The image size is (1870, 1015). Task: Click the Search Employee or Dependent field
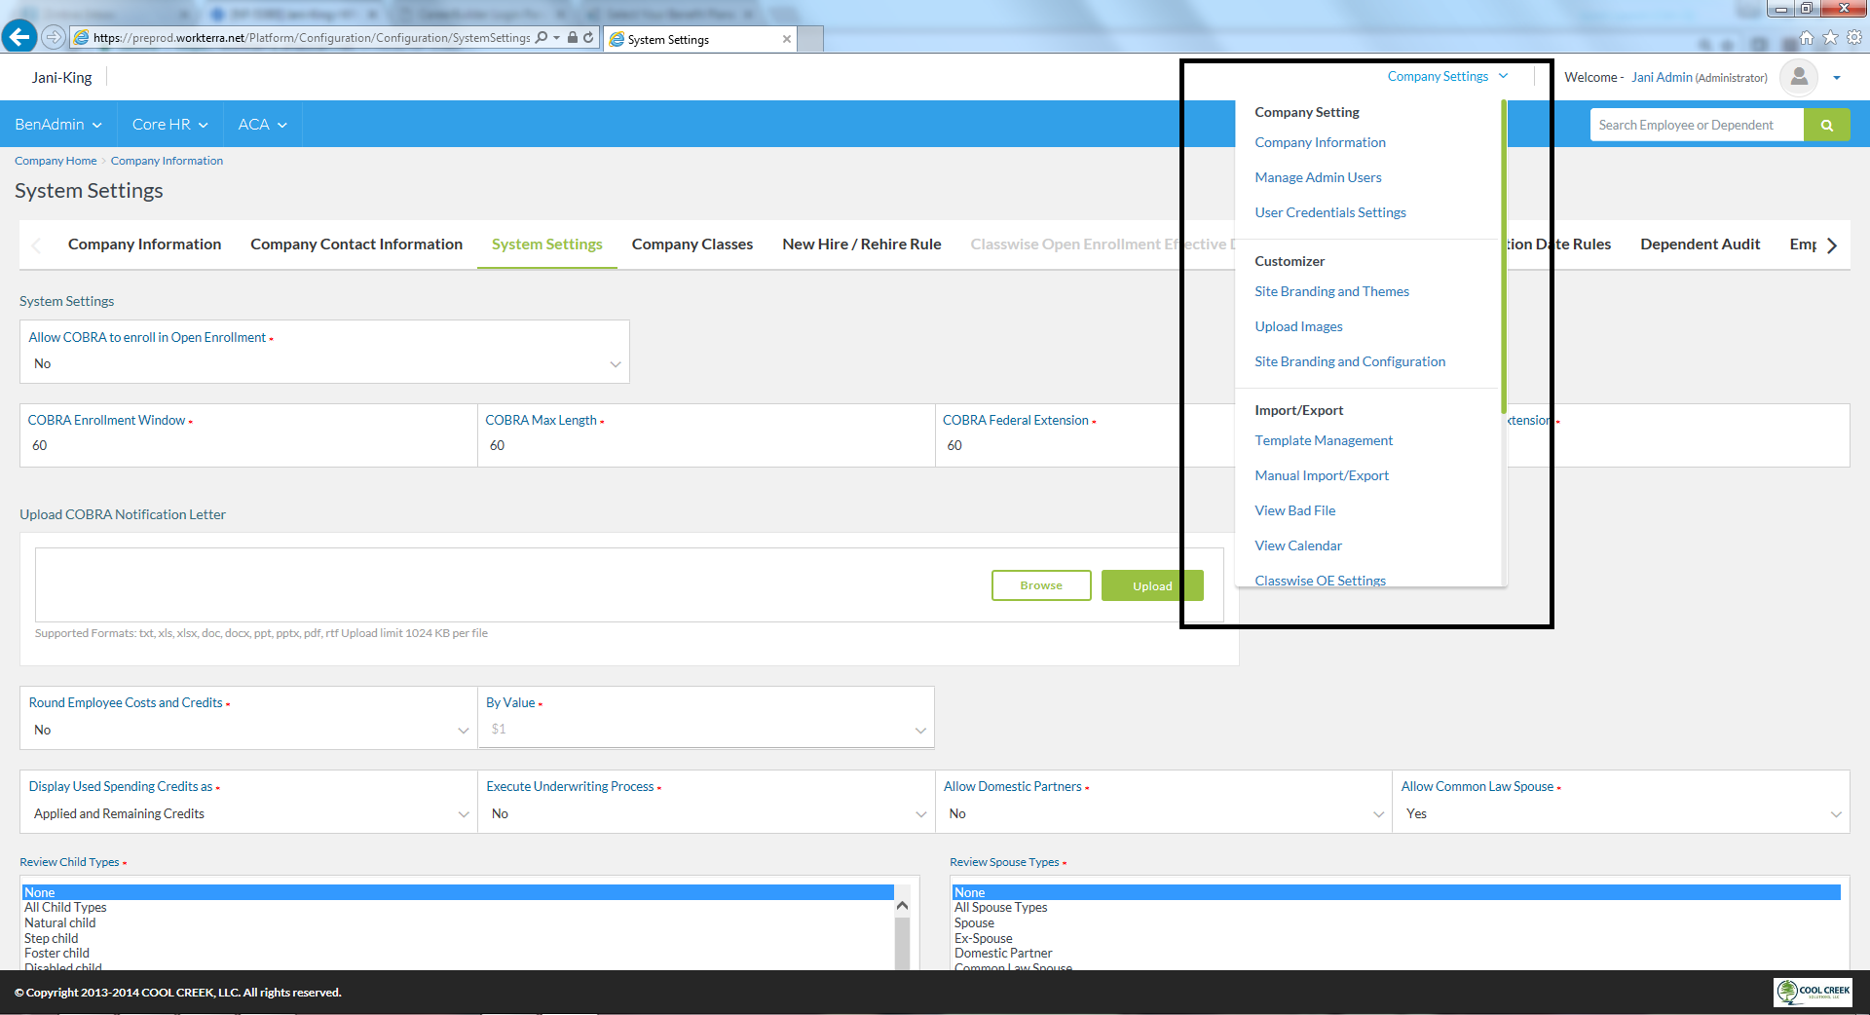[1697, 125]
